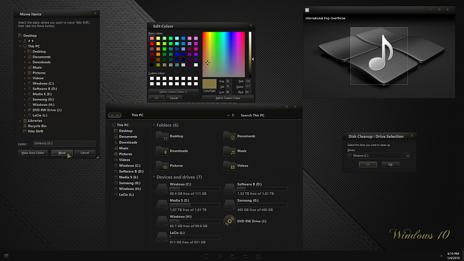Cancel the Move Items dialog
Viewport: 464px width, 261px height.
coord(85,153)
